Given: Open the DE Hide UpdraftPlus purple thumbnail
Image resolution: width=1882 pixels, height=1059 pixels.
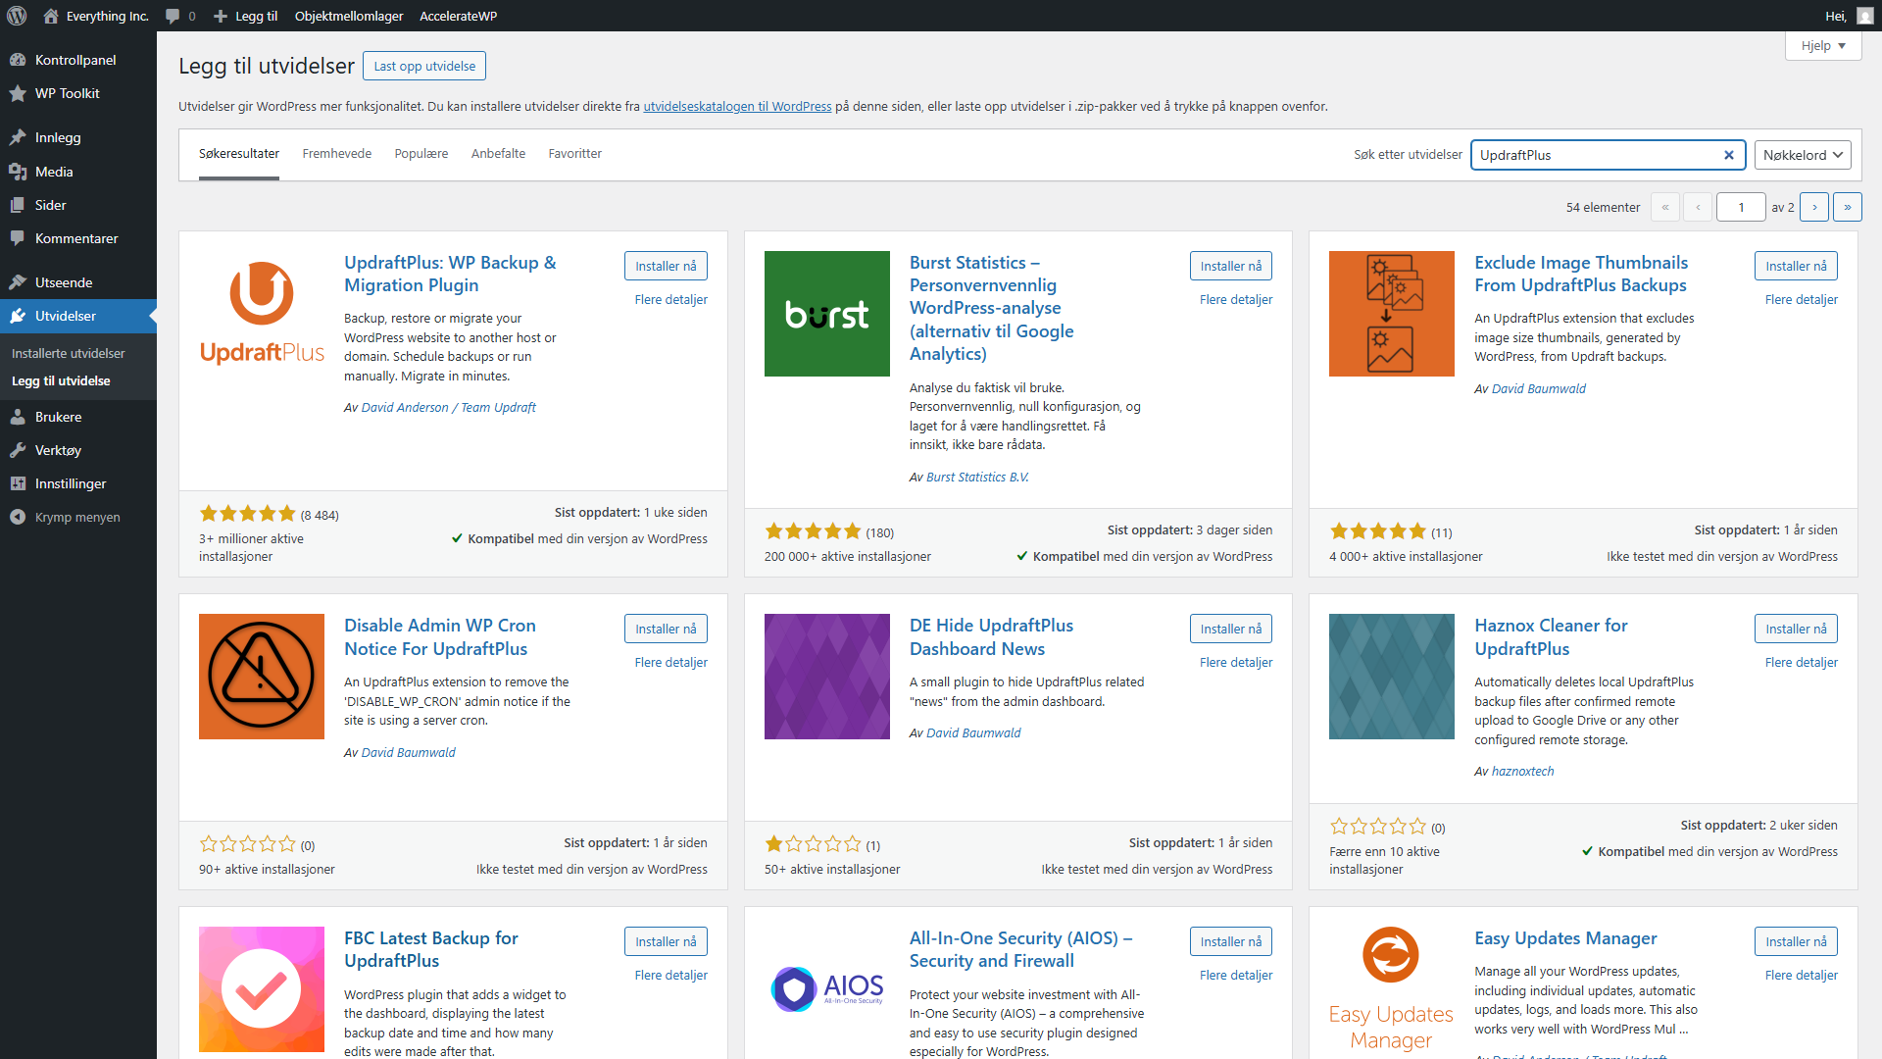Looking at the screenshot, I should click(827, 677).
